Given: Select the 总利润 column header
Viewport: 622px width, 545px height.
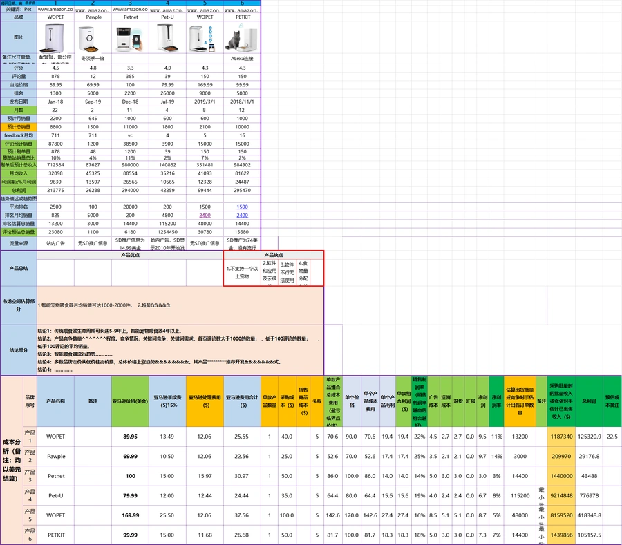Looking at the screenshot, I should pyautogui.click(x=589, y=401).
